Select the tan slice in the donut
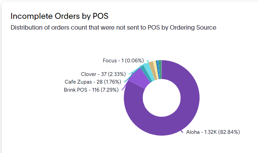258x153 pixels. coord(153,70)
